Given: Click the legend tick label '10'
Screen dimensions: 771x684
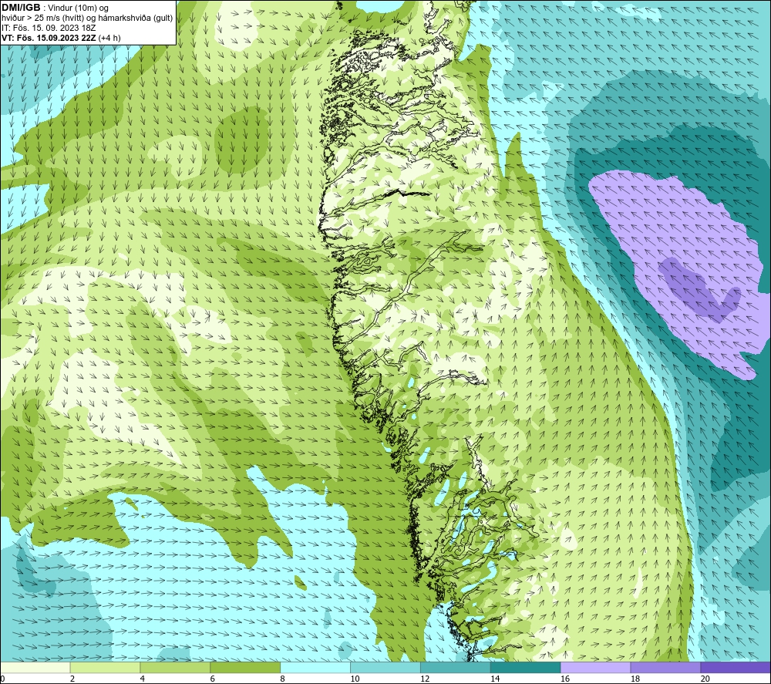Looking at the screenshot, I should [x=355, y=679].
